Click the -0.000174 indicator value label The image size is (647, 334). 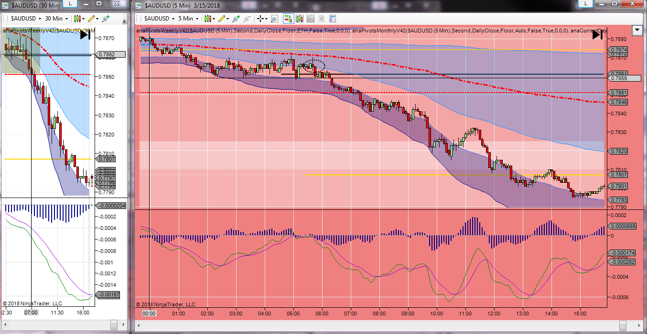click(x=621, y=252)
